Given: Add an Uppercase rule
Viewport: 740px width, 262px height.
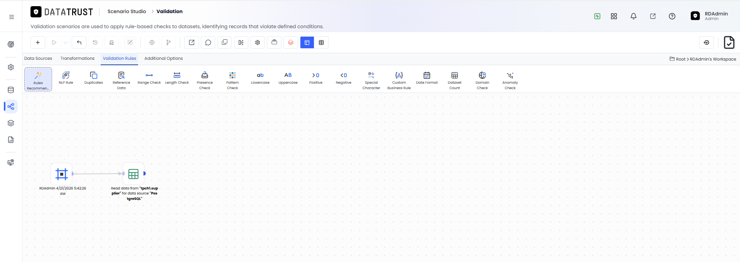Looking at the screenshot, I should pyautogui.click(x=288, y=78).
